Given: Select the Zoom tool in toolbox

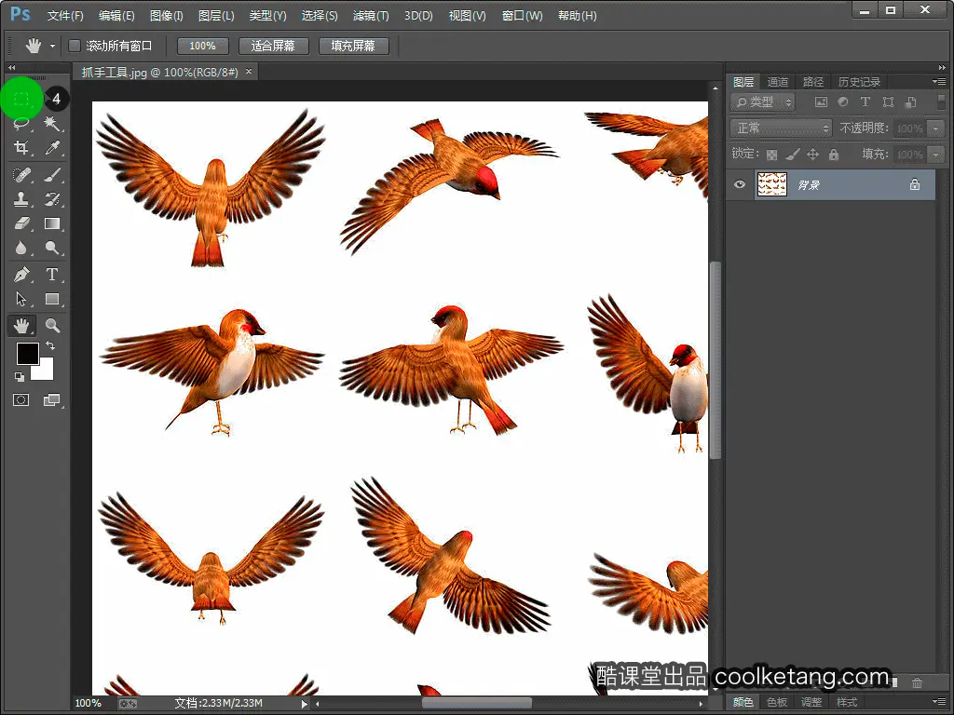Looking at the screenshot, I should click(52, 326).
